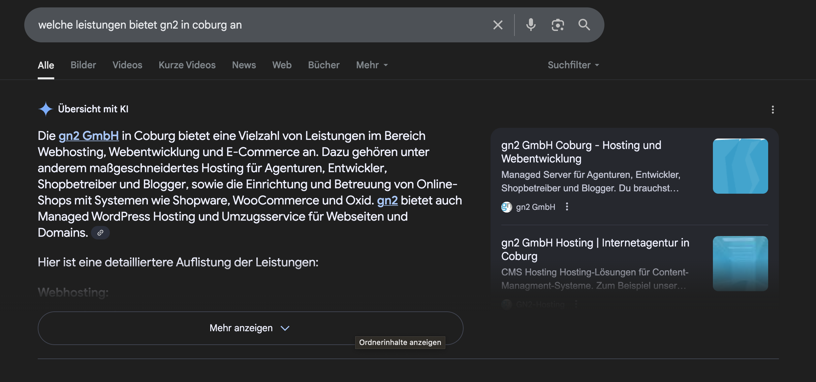This screenshot has width=816, height=382.
Task: Open 'gn2 GmbH Hosting | Internetagentur in Coburg' result
Action: (x=595, y=249)
